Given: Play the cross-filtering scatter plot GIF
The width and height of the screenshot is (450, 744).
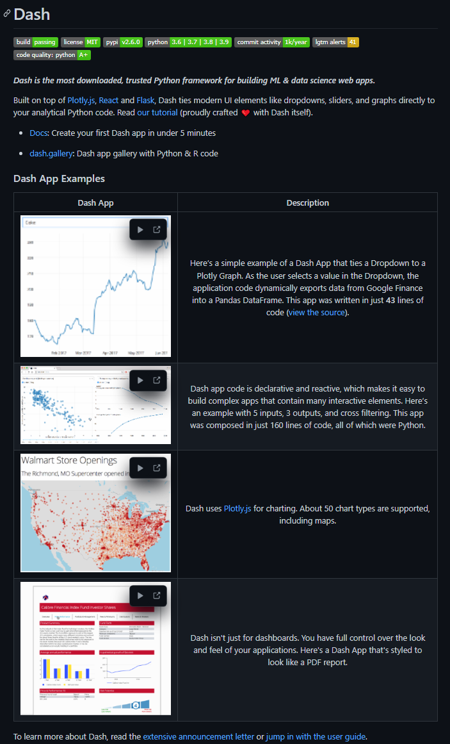Looking at the screenshot, I should coord(140,380).
